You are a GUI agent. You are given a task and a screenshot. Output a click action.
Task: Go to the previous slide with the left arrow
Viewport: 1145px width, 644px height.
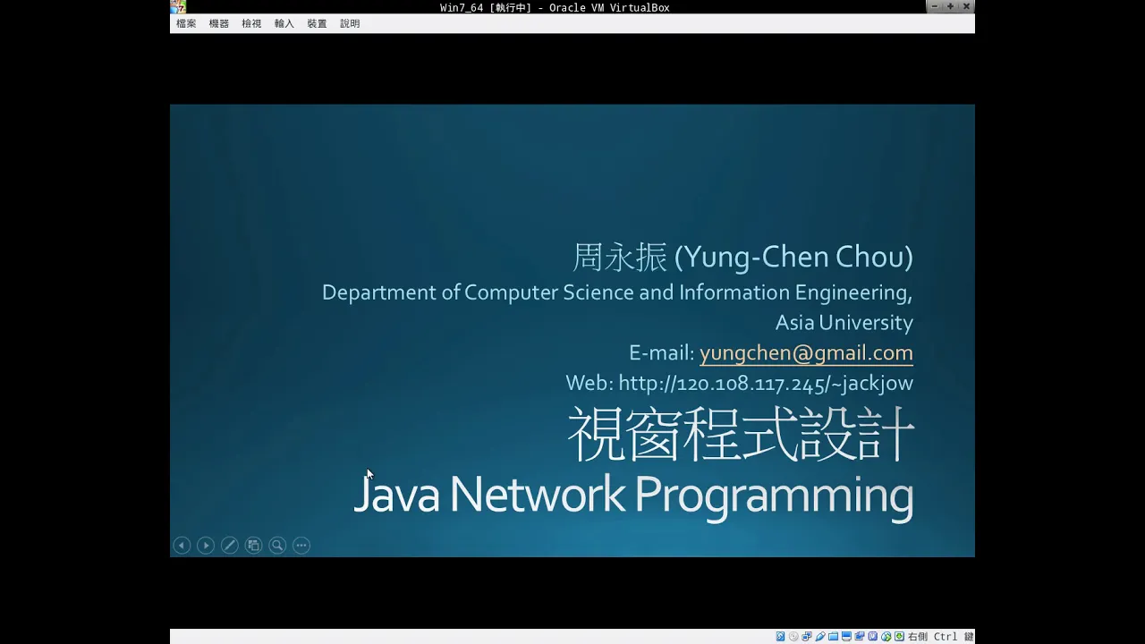[x=182, y=545]
